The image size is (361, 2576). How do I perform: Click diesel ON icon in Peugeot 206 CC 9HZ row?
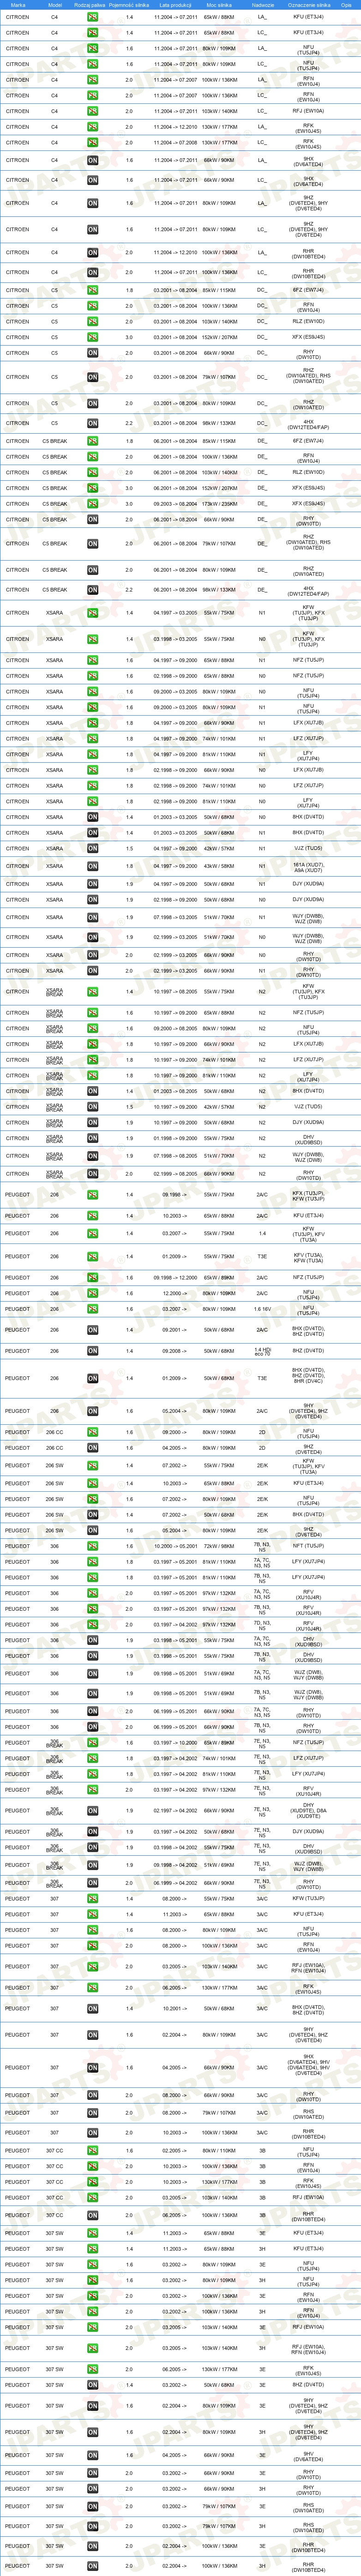[92, 1448]
